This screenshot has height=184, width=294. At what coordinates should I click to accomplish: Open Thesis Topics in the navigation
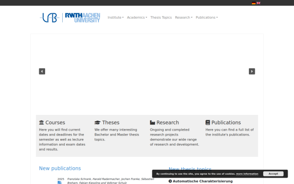(x=161, y=18)
